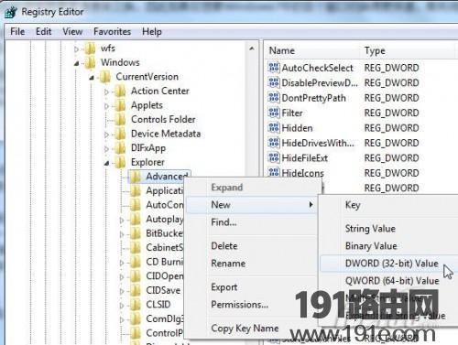This screenshot has width=458, height=345.
Task: Expand the Device Metadata node arrow
Action: coord(106,135)
